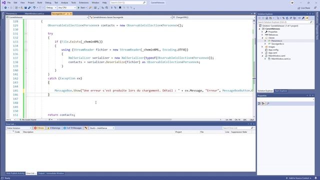Click the Solution Explorer Home icon
The image size is (320, 180).
266,18
